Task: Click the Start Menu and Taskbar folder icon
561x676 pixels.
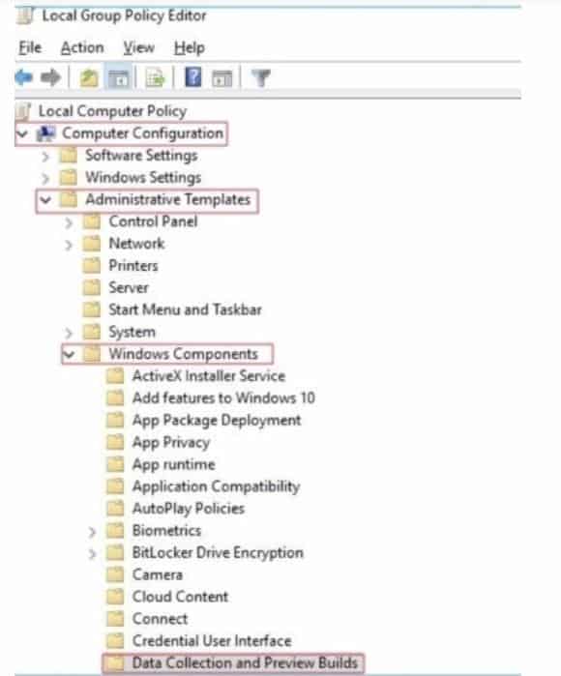Action: coord(92,309)
